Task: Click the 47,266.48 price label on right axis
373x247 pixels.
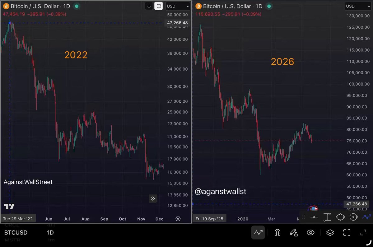Action: coord(357,204)
